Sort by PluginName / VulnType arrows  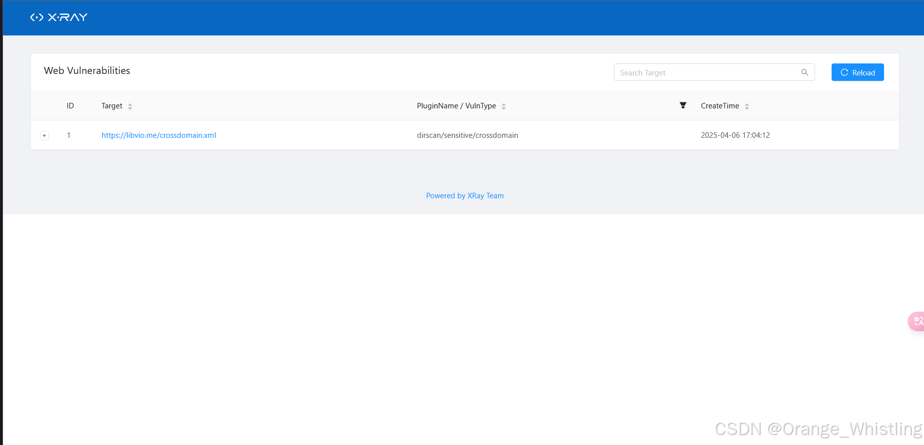coord(503,106)
